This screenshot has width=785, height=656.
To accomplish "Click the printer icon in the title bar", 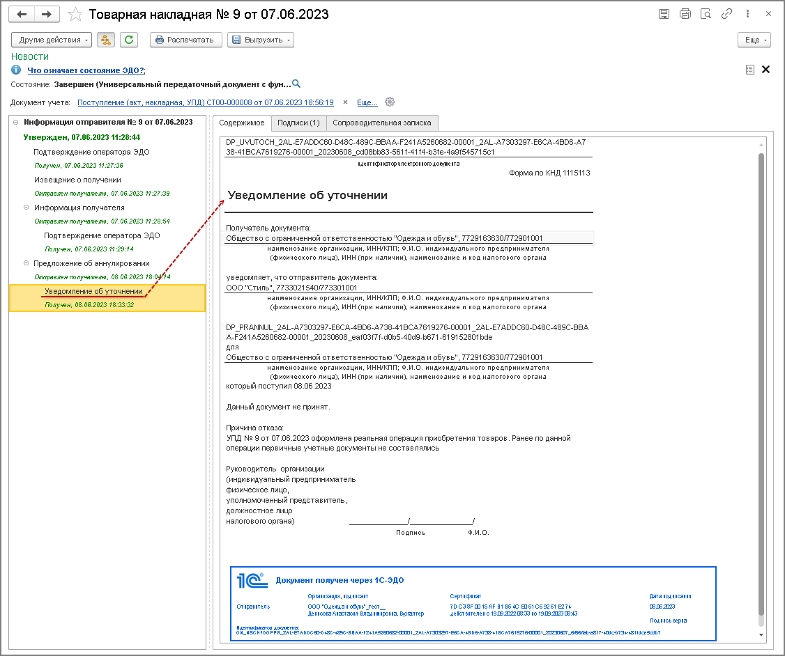I will pyautogui.click(x=685, y=14).
